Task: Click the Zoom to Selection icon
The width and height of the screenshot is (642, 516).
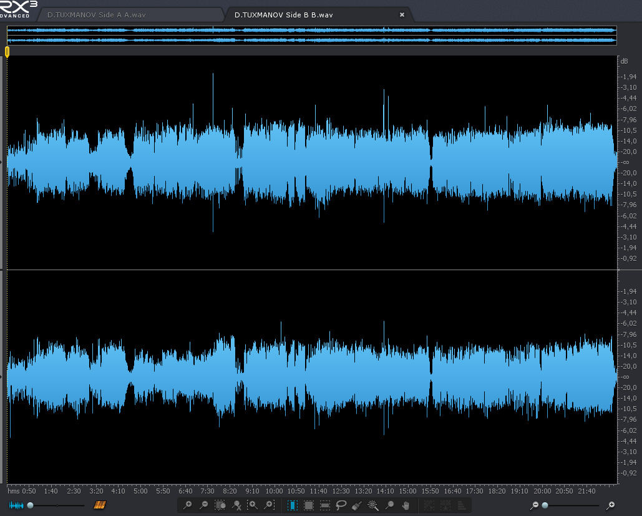Action: click(220, 505)
